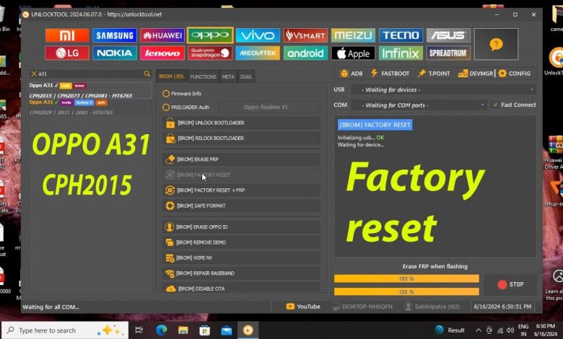Choose the Samsung brand logo
563x339 pixels.
(115, 35)
